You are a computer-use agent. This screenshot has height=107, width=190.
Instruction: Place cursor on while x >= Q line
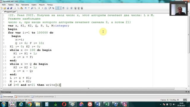(x=29, y=64)
